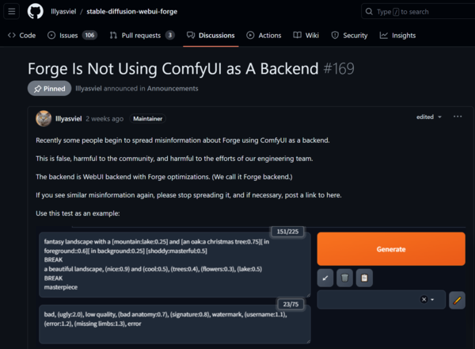The height and width of the screenshot is (349, 475).
Task: Open the hamburger navigation menu
Action: [x=13, y=11]
